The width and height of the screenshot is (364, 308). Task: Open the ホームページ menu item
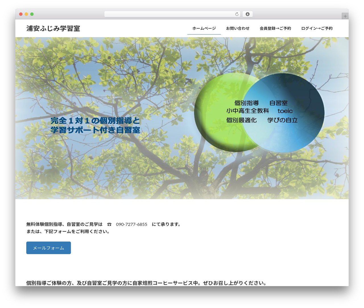(204, 28)
